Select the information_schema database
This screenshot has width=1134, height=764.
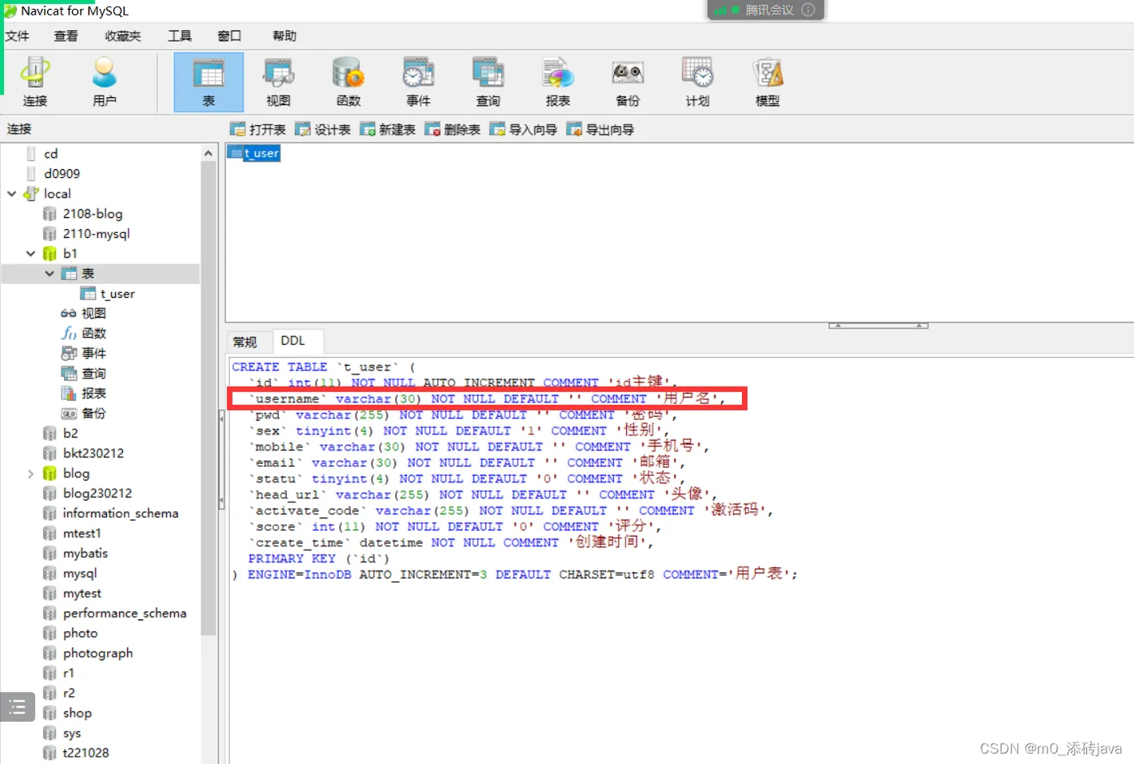tap(111, 513)
